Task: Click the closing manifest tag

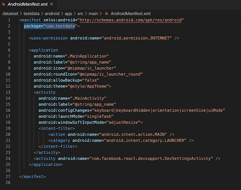Action: point(32,177)
